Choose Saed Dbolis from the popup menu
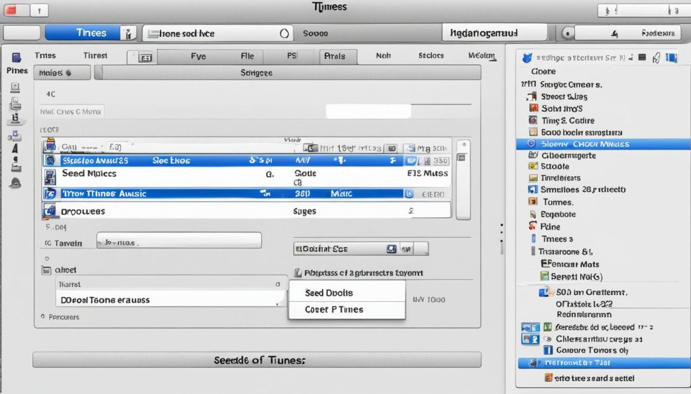The height and width of the screenshot is (394, 691). (x=347, y=293)
